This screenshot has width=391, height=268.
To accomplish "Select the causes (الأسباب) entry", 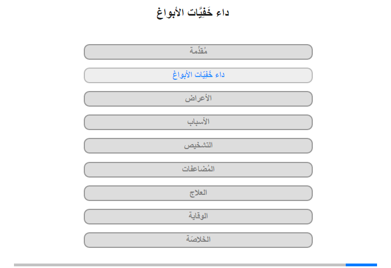I will (x=198, y=122).
